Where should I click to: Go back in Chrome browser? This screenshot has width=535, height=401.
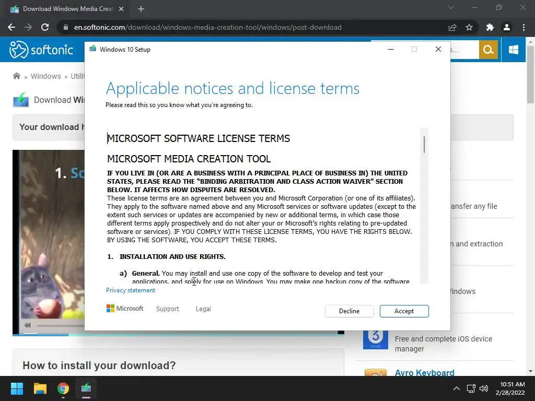coord(11,27)
